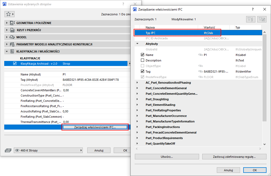The height and width of the screenshot is (176, 271).
Task: Click the layer icon beside 460-K Stropy
Action: [8, 150]
